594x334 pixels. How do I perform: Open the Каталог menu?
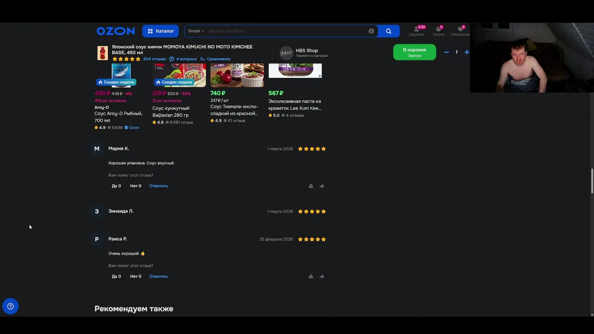(161, 31)
